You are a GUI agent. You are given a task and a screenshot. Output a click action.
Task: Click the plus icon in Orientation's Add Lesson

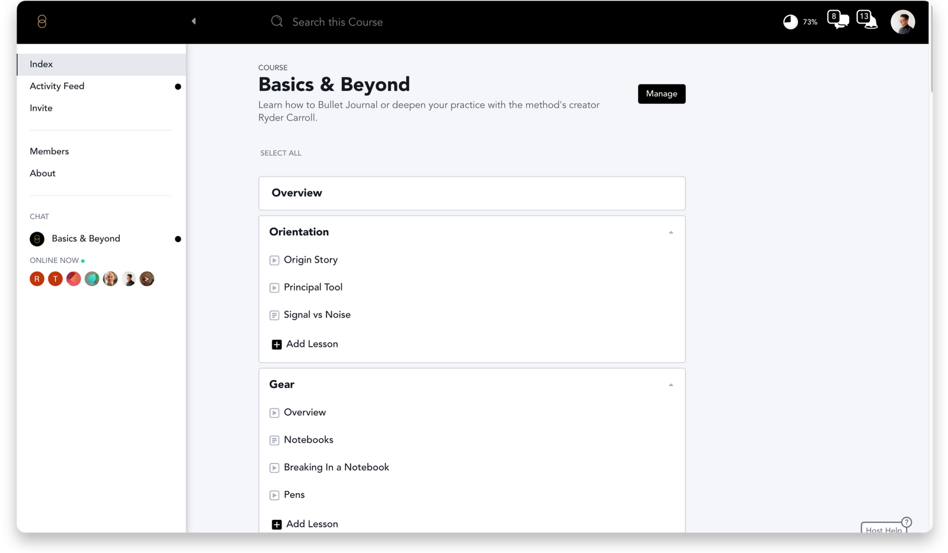(x=277, y=344)
